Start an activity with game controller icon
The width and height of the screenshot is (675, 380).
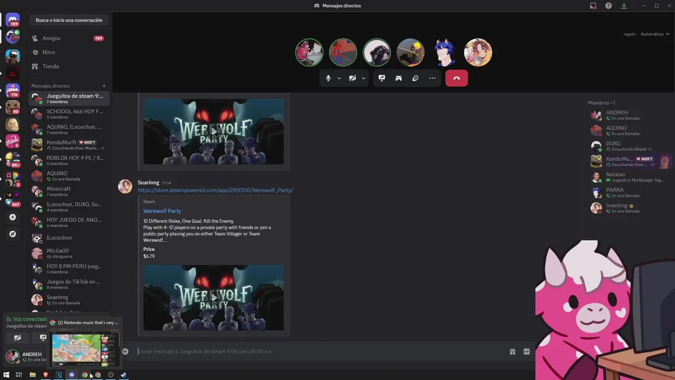tap(399, 78)
